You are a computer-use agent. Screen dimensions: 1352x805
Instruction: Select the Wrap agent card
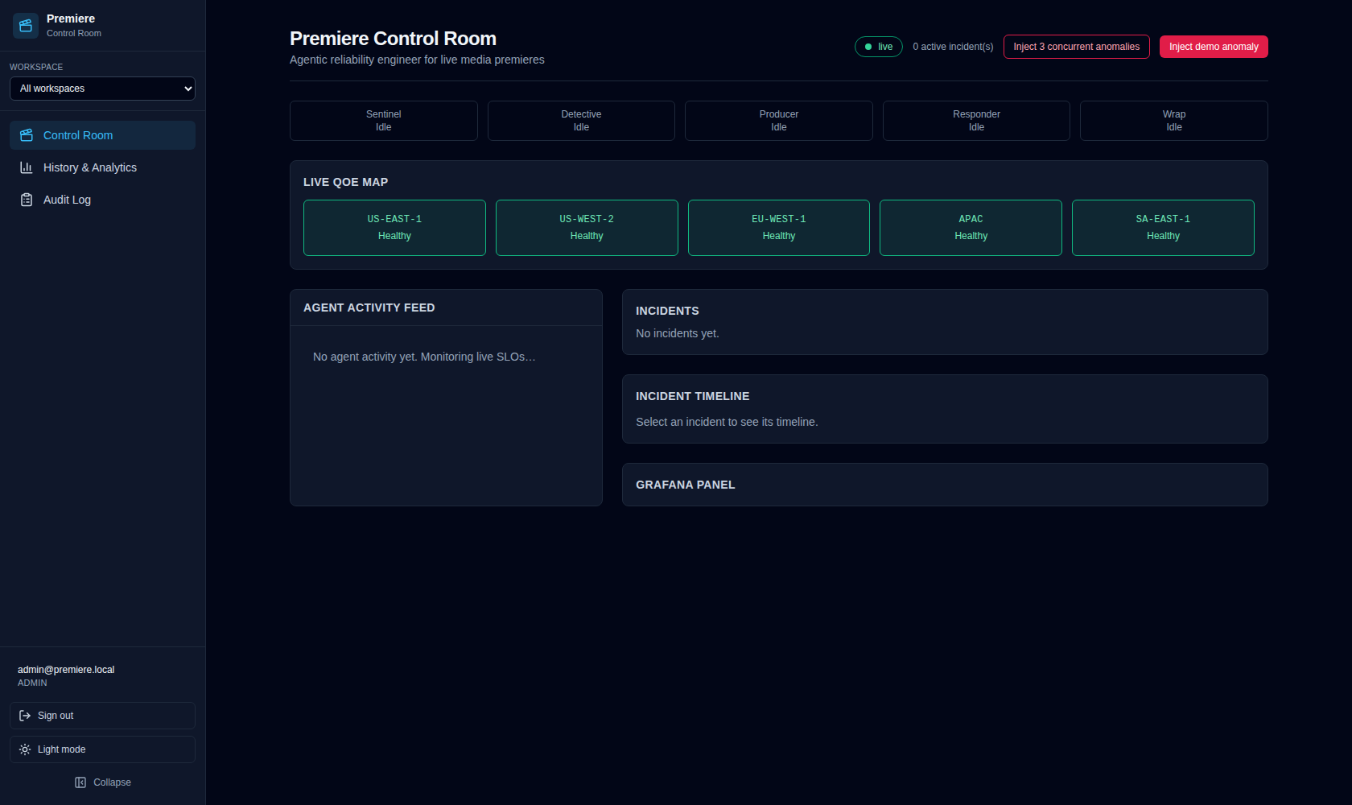click(1173, 121)
